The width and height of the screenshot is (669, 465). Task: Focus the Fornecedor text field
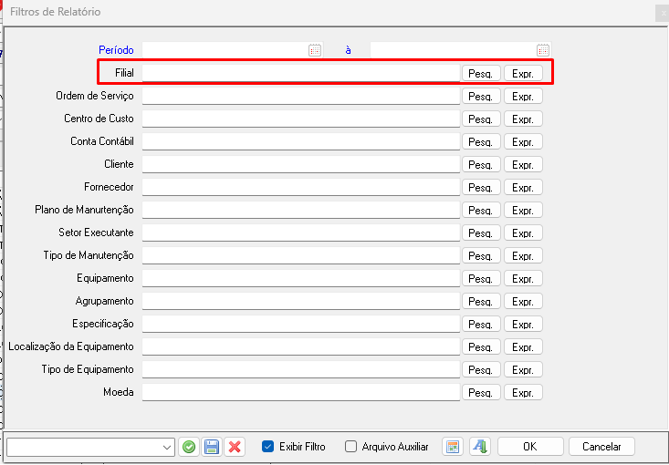pyautogui.click(x=301, y=187)
